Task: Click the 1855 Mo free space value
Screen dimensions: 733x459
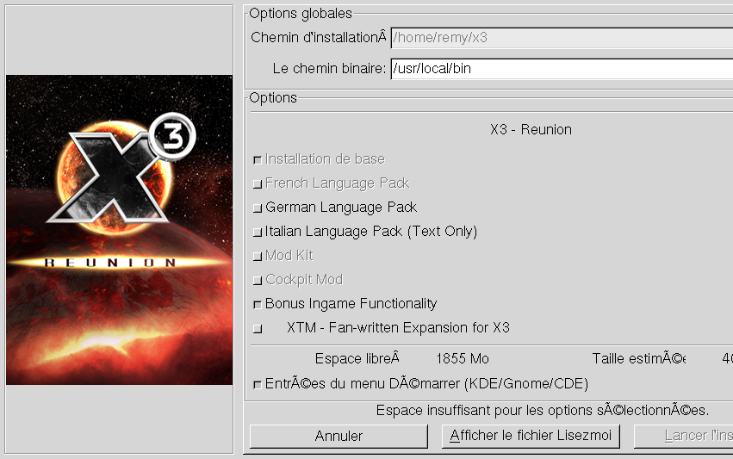Action: click(x=463, y=358)
